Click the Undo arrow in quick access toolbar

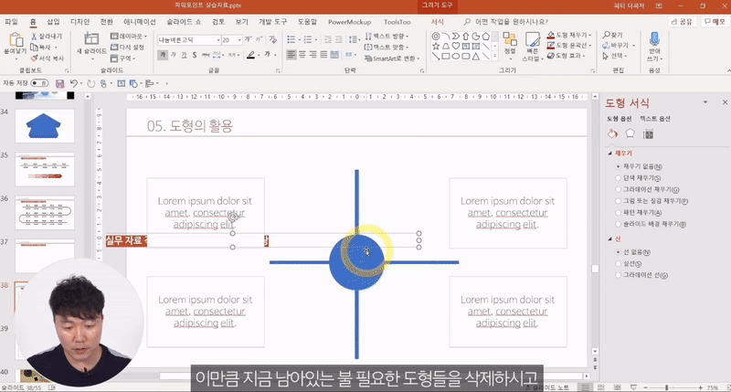pyautogui.click(x=74, y=83)
